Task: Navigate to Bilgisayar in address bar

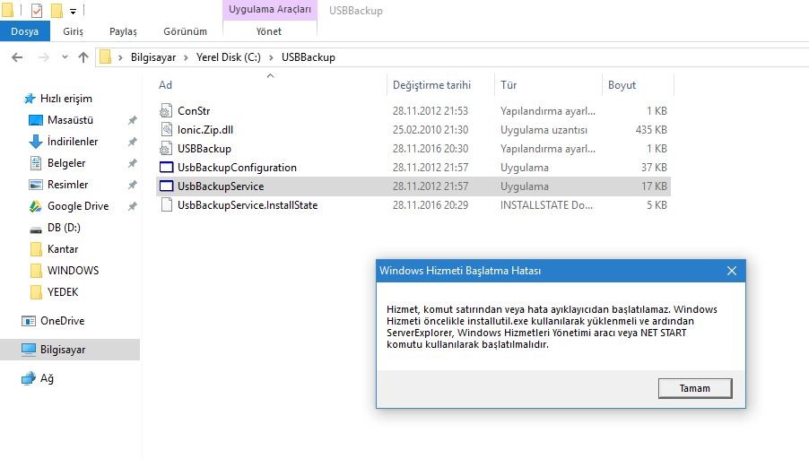Action: 153,57
